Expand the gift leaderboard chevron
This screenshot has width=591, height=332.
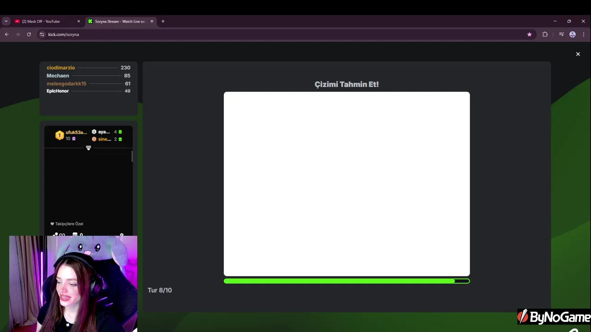click(x=88, y=148)
